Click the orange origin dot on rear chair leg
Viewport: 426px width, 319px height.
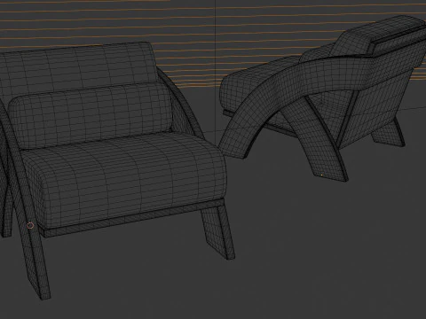pos(322,175)
